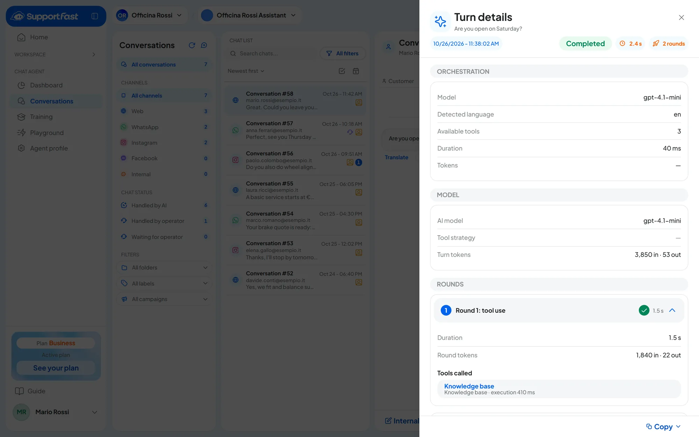Toggle multi-select checkbox icon in chat list
699x437 pixels.
pyautogui.click(x=342, y=71)
